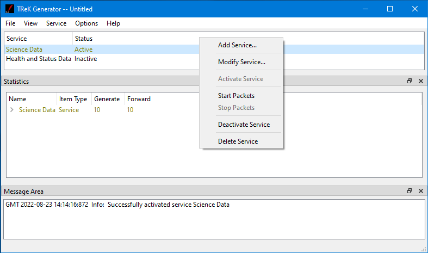Expand the Science Data statistics row
The width and height of the screenshot is (428, 253).
coord(12,110)
